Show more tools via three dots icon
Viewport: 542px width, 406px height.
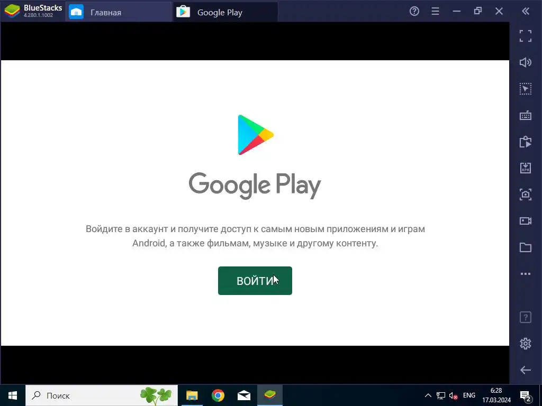click(x=526, y=274)
